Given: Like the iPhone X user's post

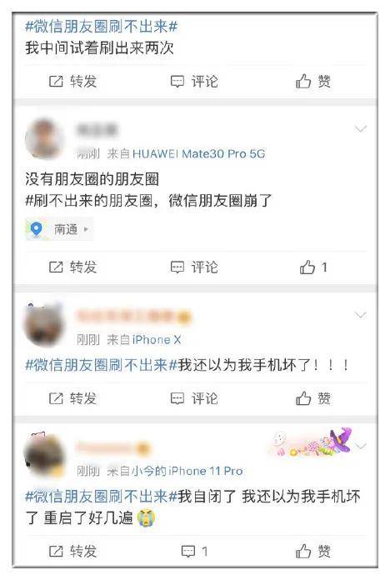Looking at the screenshot, I should (303, 398).
